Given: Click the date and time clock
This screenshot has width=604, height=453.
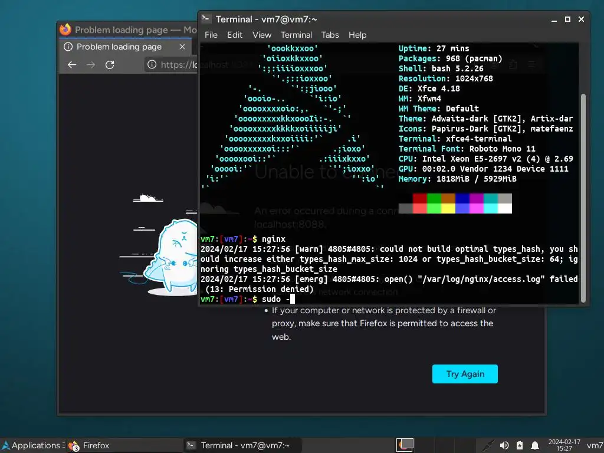Looking at the screenshot, I should click(x=564, y=445).
